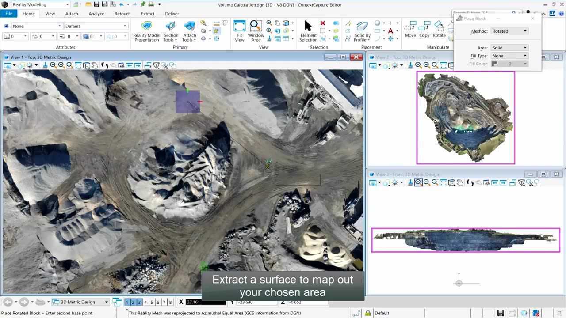
Task: Open the Analyze ribbon tab
Action: [96, 14]
